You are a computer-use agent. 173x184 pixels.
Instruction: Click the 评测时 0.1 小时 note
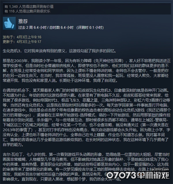coord(90,27)
